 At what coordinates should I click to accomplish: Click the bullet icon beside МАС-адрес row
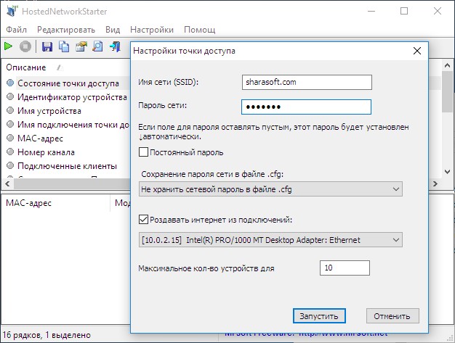(10, 138)
